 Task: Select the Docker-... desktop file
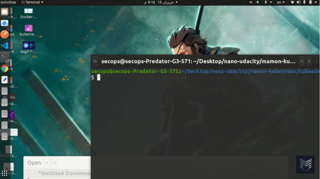[x=29, y=13]
